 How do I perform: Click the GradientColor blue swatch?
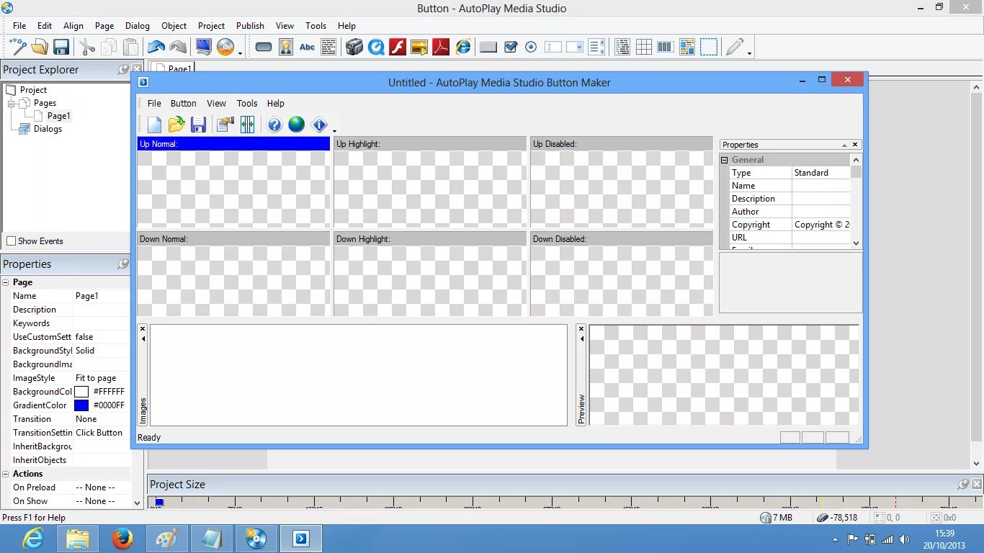(x=81, y=405)
